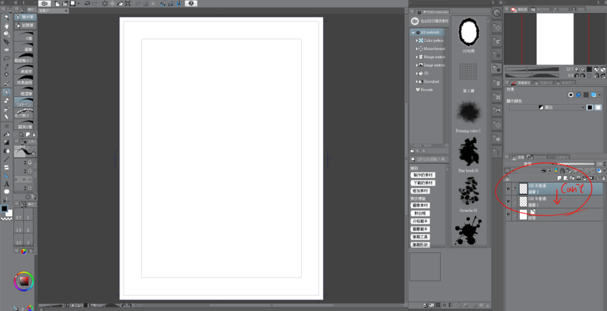This screenshot has height=311, width=607.
Task: Expand the Color pattern folder
Action: pyautogui.click(x=417, y=40)
